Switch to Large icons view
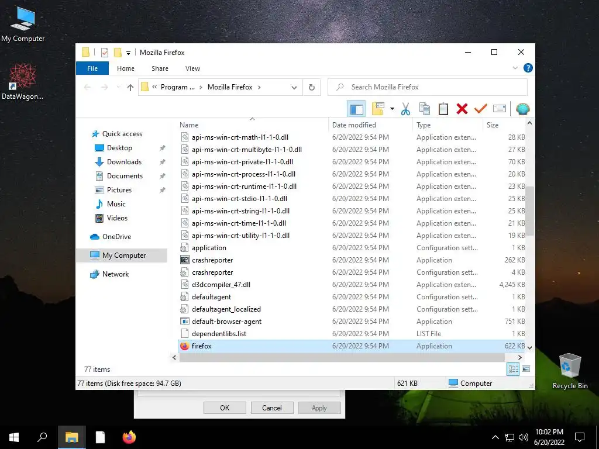599x449 pixels. point(526,369)
